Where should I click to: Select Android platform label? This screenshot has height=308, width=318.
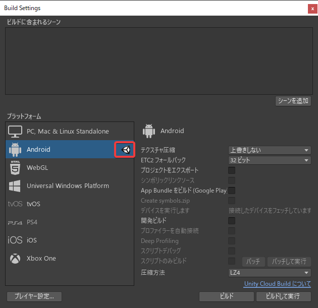pyautogui.click(x=38, y=149)
